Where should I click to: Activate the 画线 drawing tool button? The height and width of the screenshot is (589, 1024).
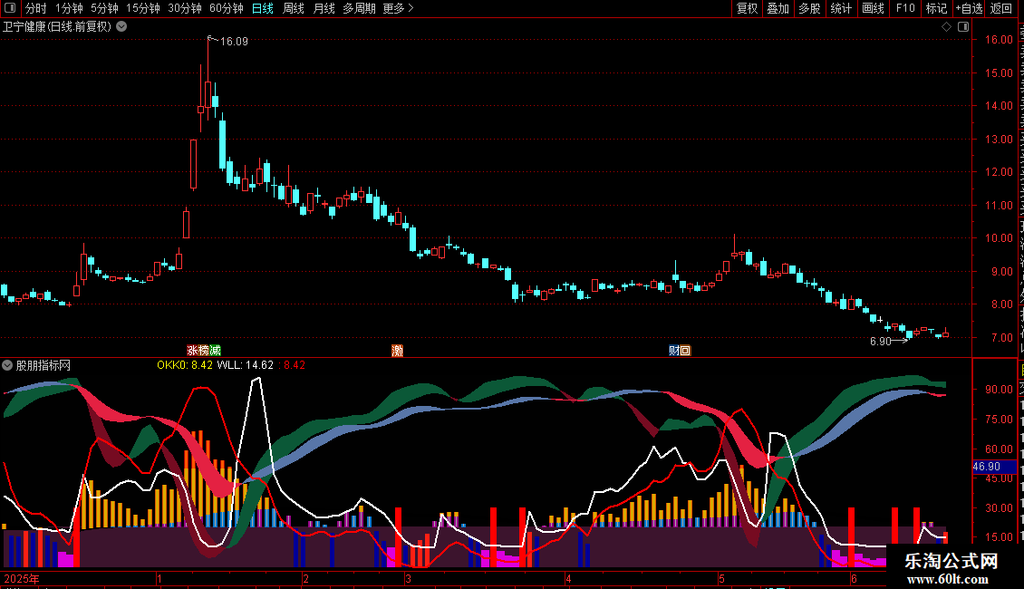(873, 8)
